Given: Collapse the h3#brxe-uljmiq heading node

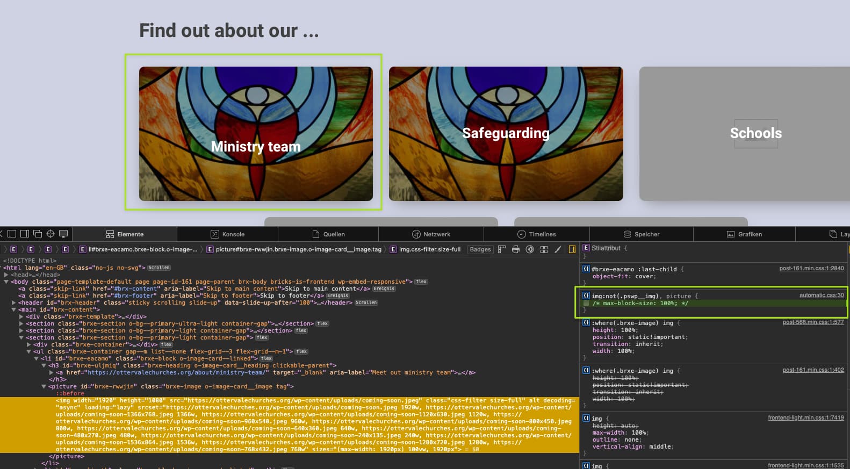Looking at the screenshot, I should click(x=44, y=365).
